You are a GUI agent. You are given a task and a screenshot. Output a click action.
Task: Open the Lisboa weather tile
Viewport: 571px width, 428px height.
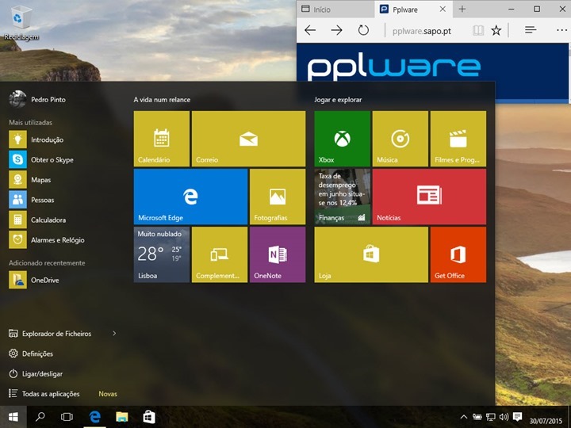[x=161, y=254]
